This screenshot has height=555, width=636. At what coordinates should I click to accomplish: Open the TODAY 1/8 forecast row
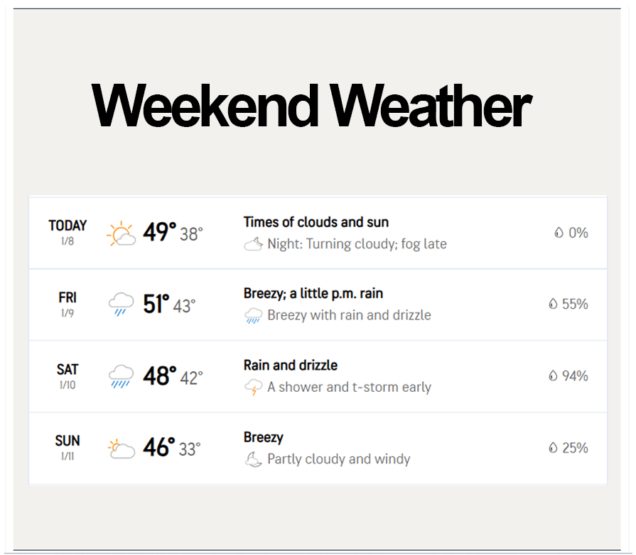[68, 232]
